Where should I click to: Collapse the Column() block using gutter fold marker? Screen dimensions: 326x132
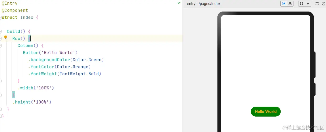click(1, 45)
